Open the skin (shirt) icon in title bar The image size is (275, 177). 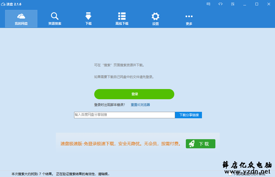[x=220, y=4]
